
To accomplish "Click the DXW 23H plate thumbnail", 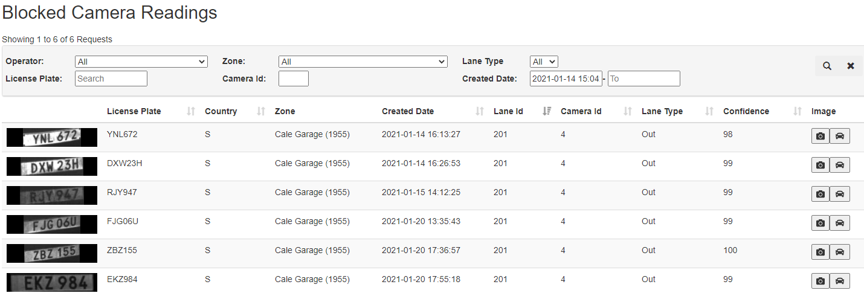I will click(52, 166).
